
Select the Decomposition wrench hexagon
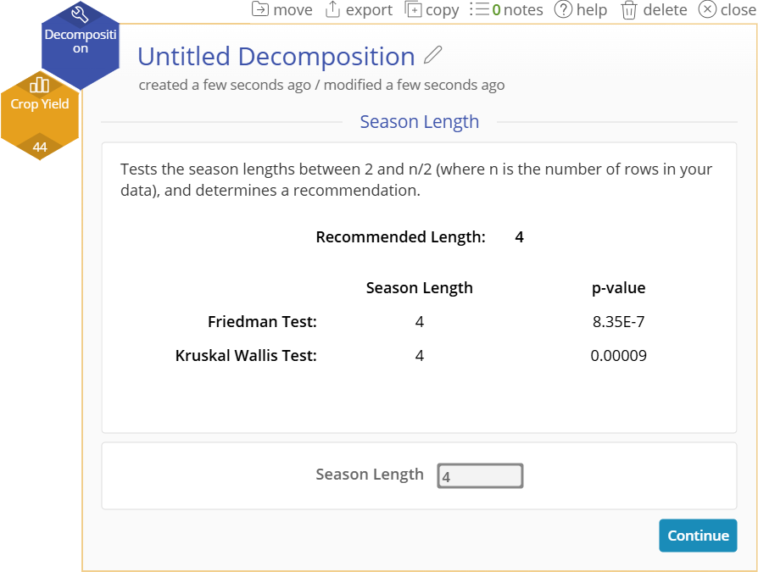(x=81, y=43)
